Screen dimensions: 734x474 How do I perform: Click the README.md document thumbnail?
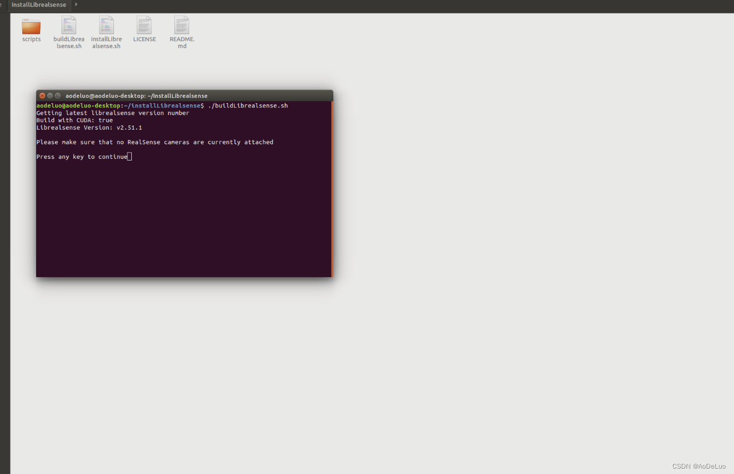tap(181, 24)
